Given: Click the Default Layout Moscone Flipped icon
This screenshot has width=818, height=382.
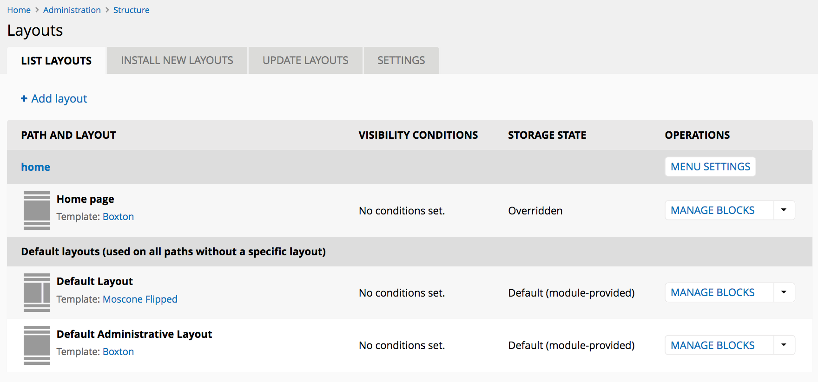Looking at the screenshot, I should 36,292.
